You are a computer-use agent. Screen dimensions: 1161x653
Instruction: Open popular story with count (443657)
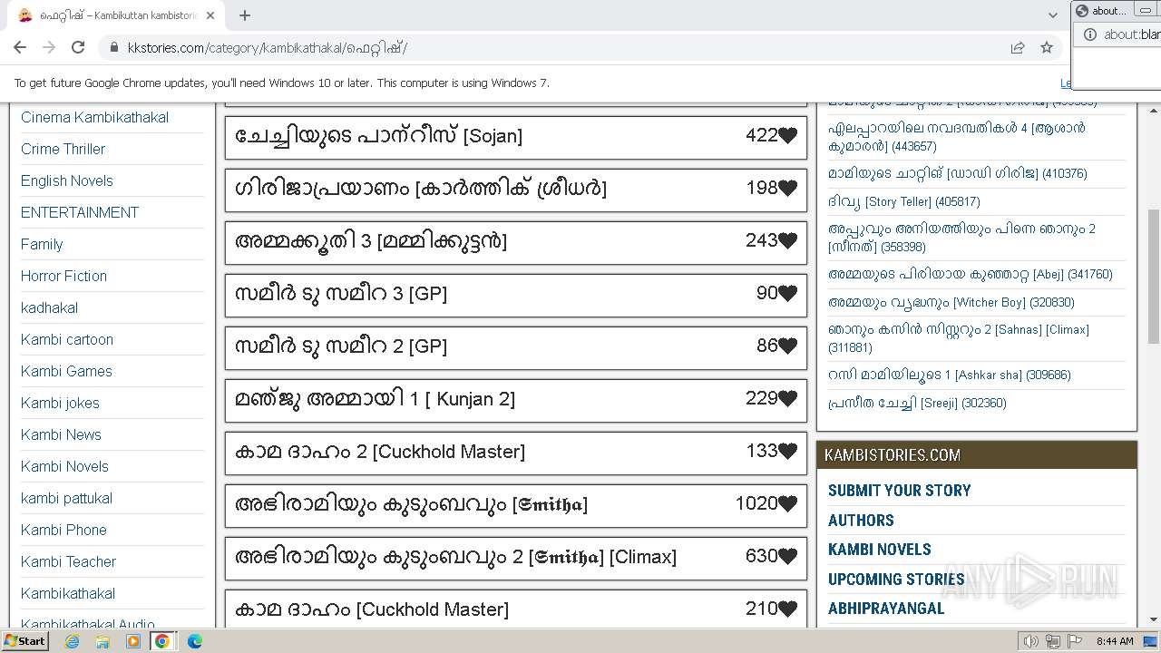coord(956,137)
